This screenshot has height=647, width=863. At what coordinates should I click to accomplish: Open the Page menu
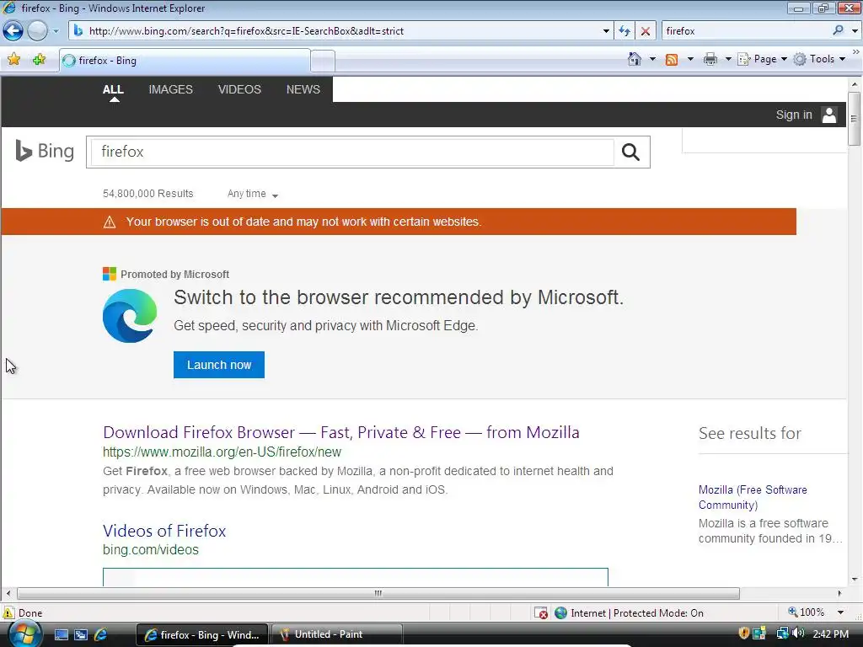[762, 59]
